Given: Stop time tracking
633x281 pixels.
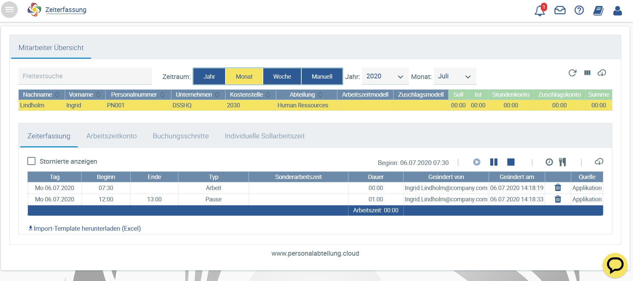Looking at the screenshot, I should click(x=511, y=162).
